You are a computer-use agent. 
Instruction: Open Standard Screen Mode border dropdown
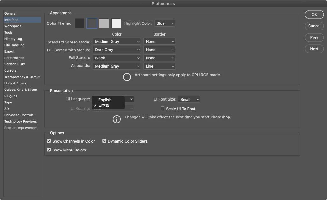tap(159, 42)
